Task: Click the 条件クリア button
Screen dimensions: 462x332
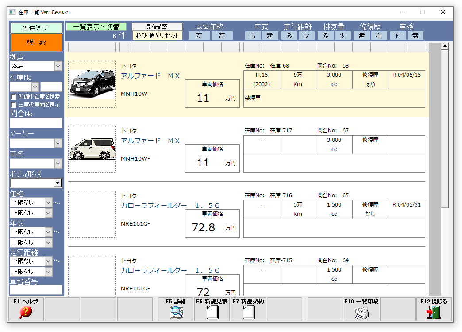Action: tap(36, 28)
